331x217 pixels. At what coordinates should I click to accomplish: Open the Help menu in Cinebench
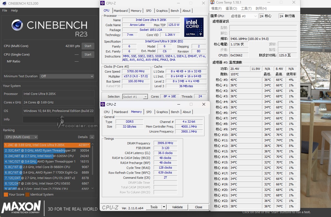point(14,10)
